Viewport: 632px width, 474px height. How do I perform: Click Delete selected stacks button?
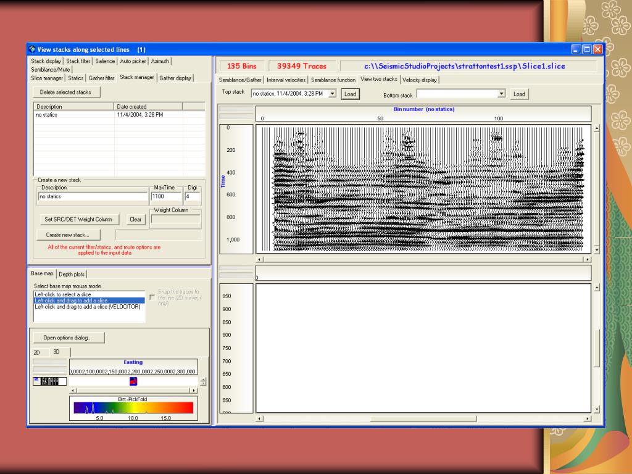65,92
